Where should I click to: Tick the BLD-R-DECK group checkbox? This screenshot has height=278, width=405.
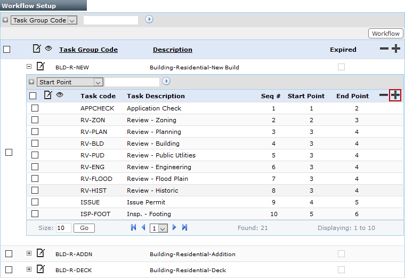[x=8, y=269]
